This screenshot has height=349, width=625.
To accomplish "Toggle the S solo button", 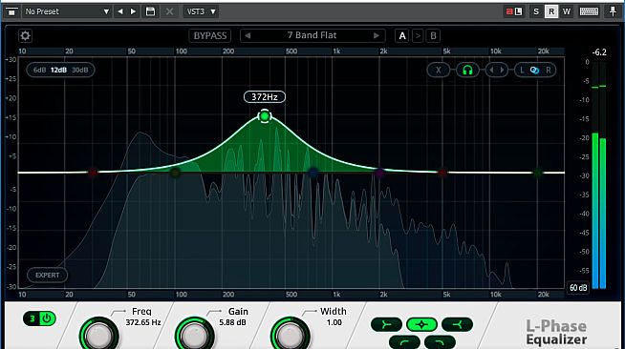I will [536, 11].
